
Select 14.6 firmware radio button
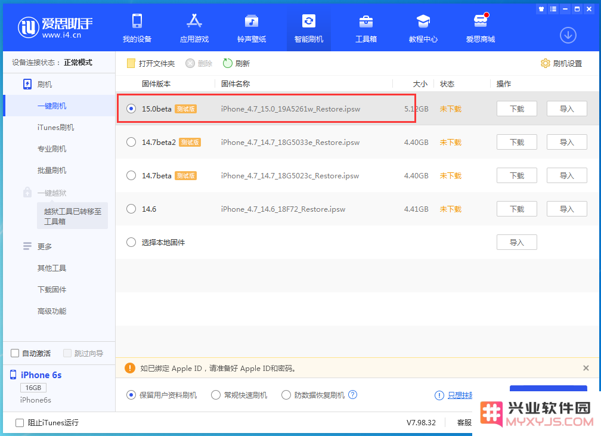tap(131, 209)
